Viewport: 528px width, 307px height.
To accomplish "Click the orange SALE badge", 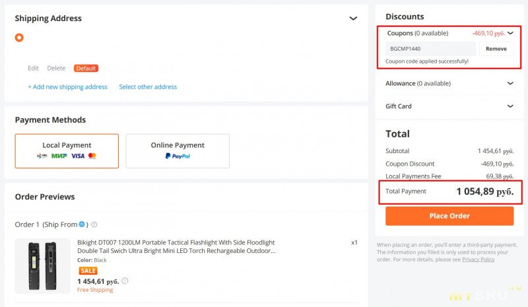I will pos(88,271).
